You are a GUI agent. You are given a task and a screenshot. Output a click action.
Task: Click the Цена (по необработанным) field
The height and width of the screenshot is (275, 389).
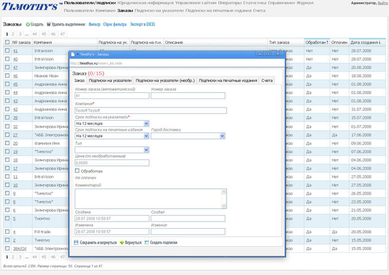(112, 163)
